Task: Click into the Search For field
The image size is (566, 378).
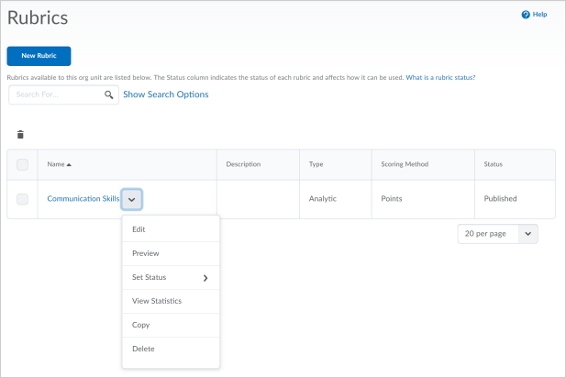Action: point(55,94)
